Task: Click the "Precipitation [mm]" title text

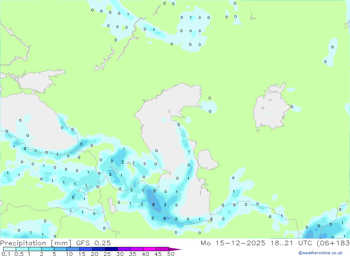Action: pos(36,243)
